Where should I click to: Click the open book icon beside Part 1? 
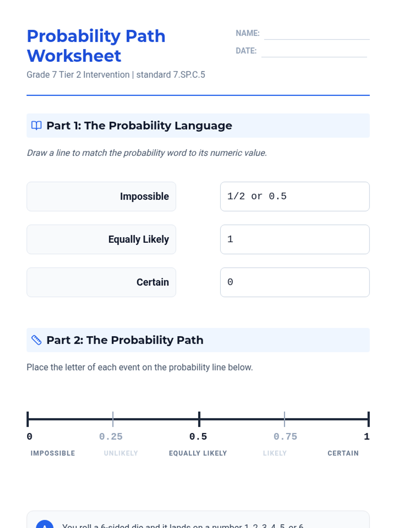coord(36,125)
